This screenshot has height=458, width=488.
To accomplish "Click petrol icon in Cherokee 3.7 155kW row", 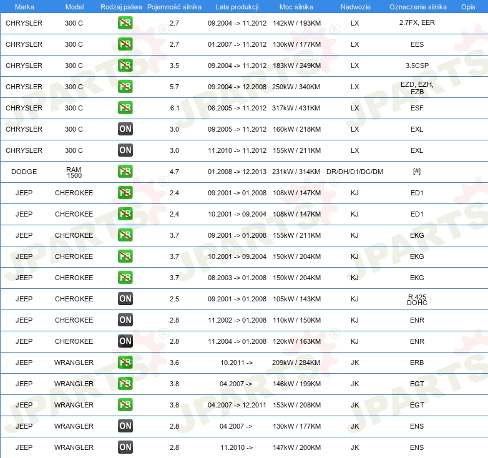I will pyautogui.click(x=125, y=235).
